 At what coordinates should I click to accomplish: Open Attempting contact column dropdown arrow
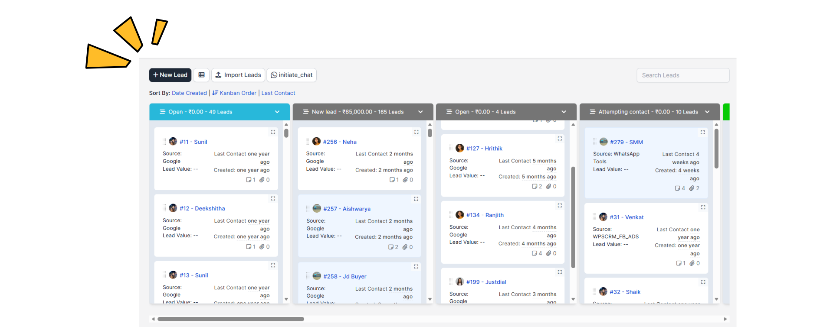tap(707, 112)
